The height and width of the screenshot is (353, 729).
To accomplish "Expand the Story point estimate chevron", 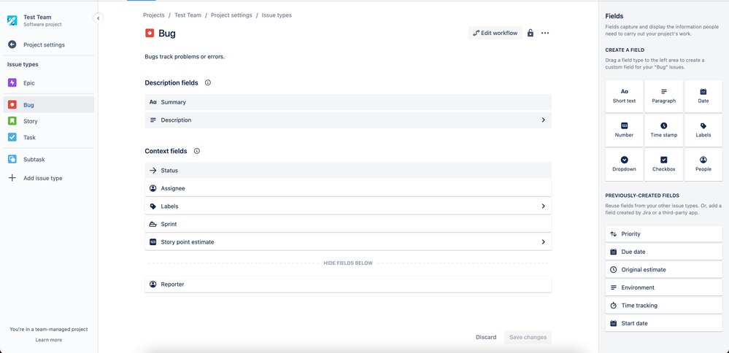I will 543,242.
